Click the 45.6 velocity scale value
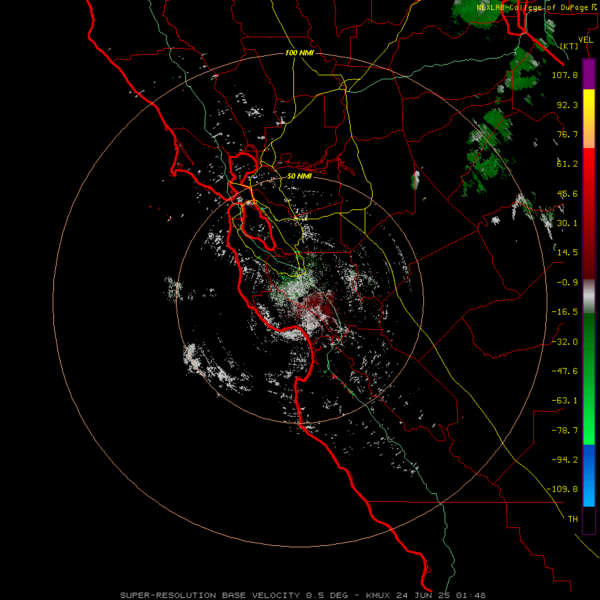600x600 pixels. coord(567,193)
